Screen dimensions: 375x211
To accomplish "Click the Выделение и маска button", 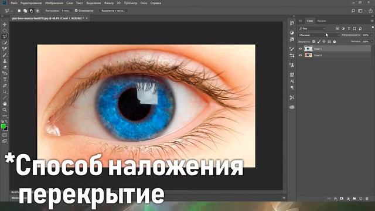I will [113, 11].
